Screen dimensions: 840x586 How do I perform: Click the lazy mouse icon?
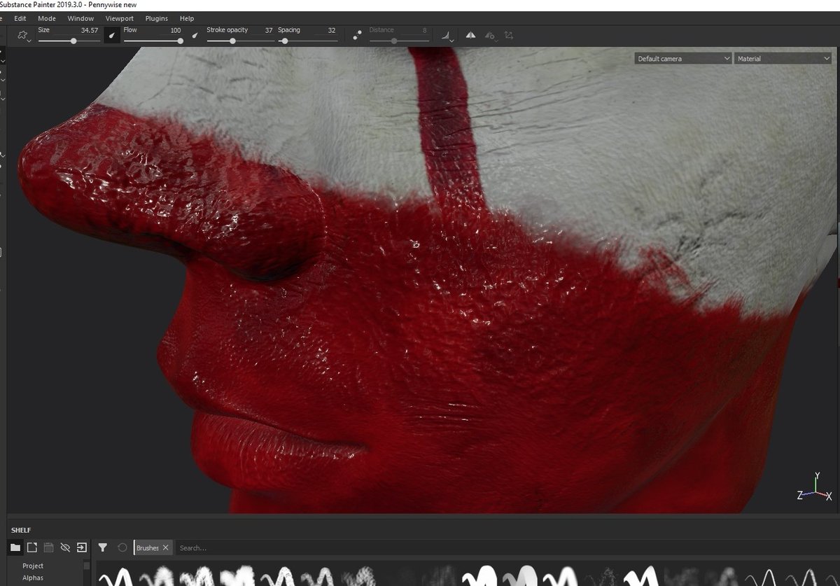coord(357,35)
